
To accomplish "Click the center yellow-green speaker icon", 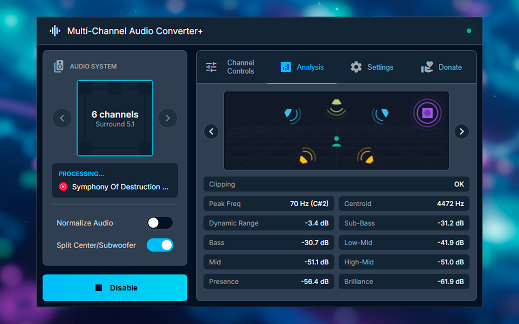I will pos(337,108).
